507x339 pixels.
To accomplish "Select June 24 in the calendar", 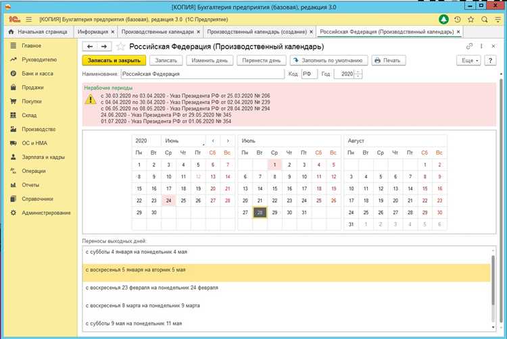I will pos(168,200).
